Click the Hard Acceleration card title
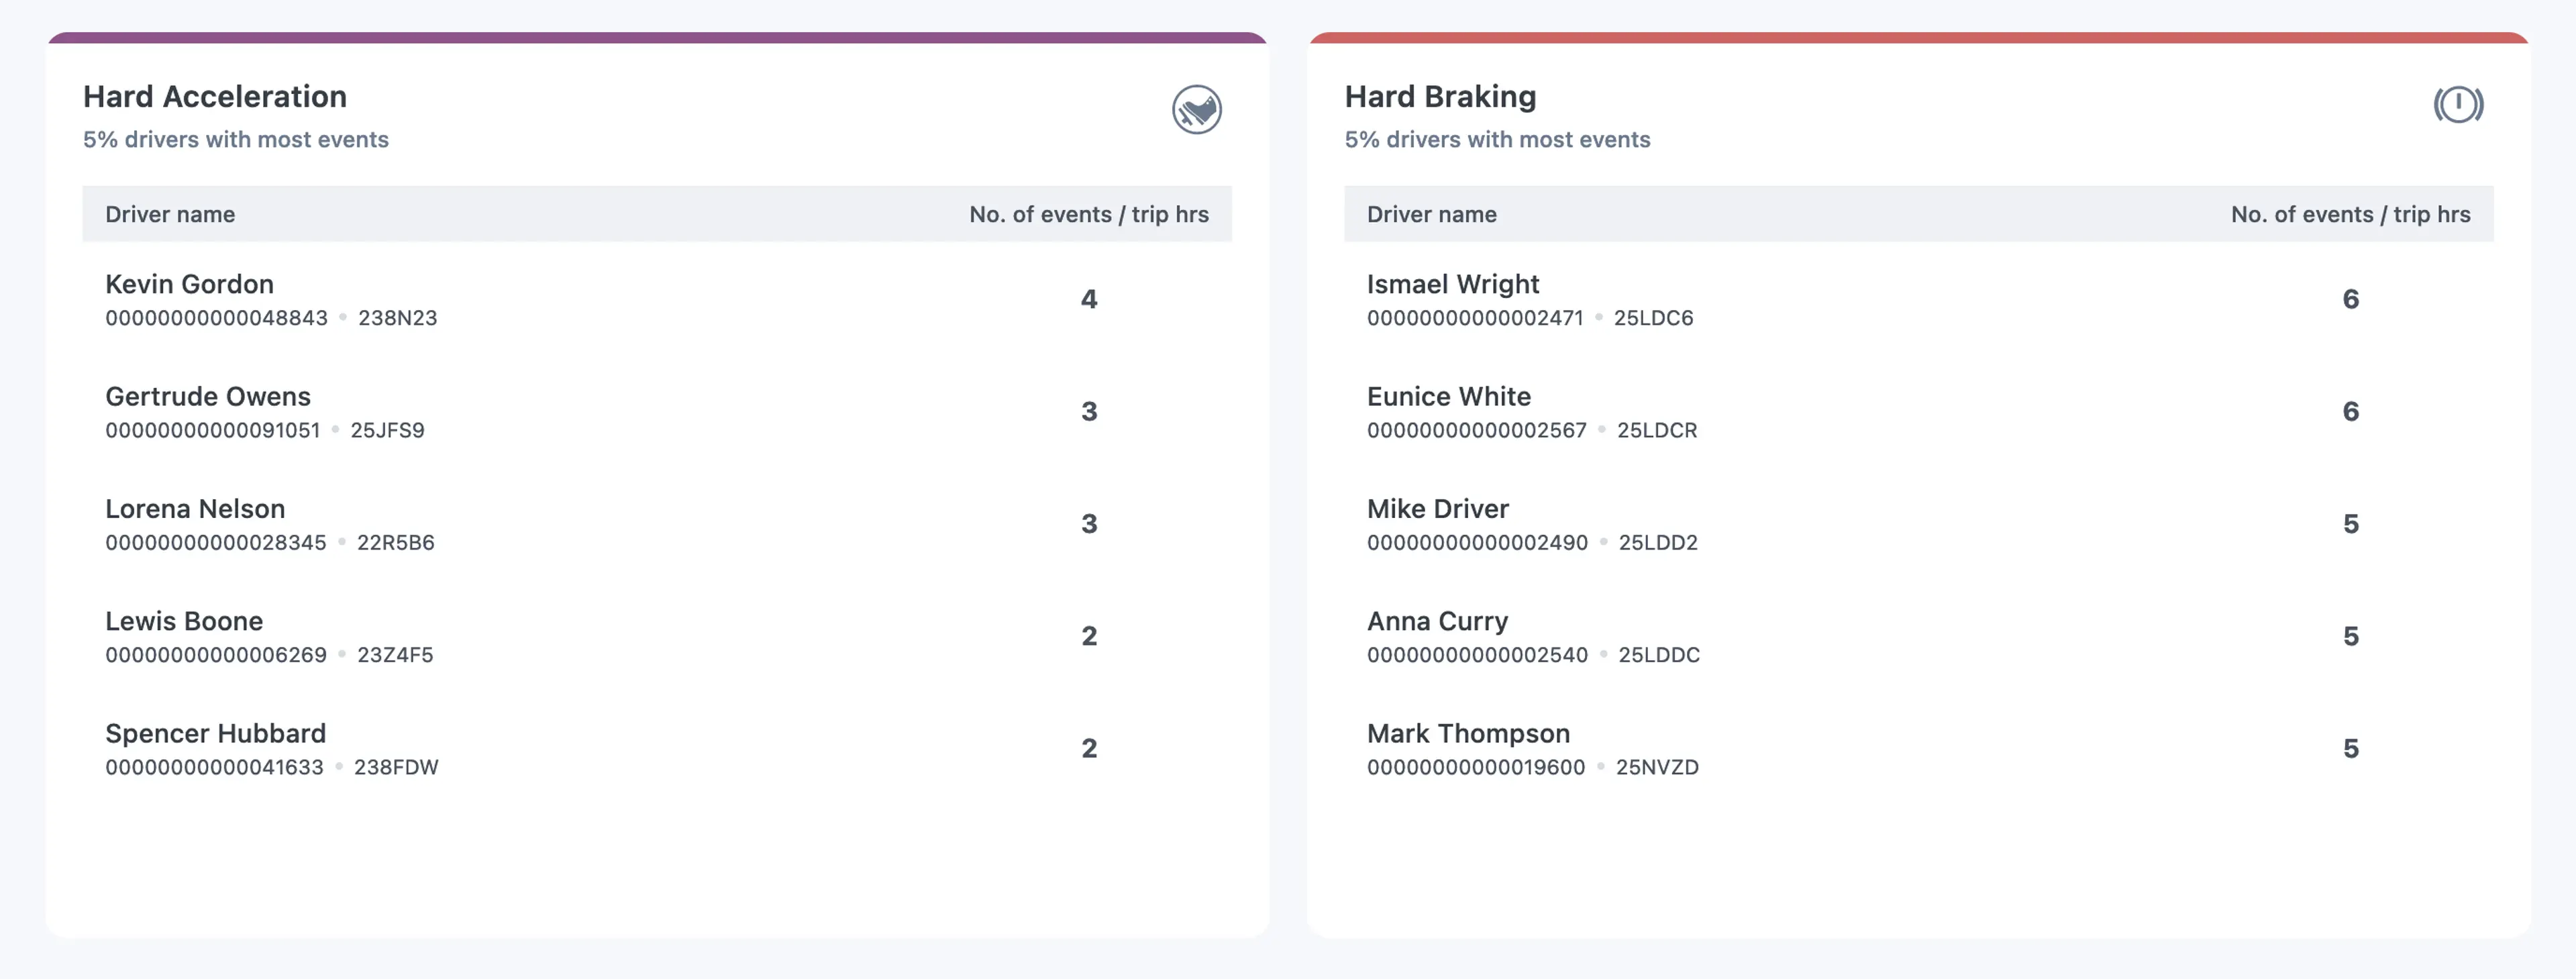 coord(215,97)
